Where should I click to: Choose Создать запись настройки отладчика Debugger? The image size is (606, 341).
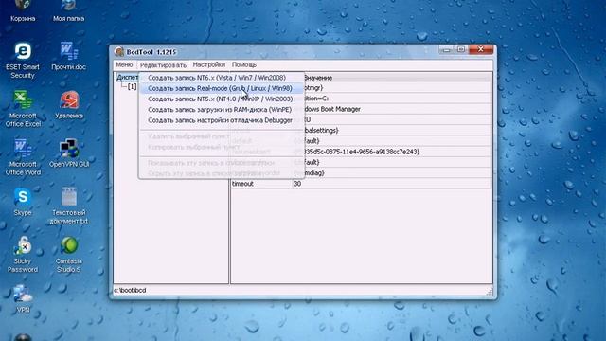pyautogui.click(x=221, y=120)
